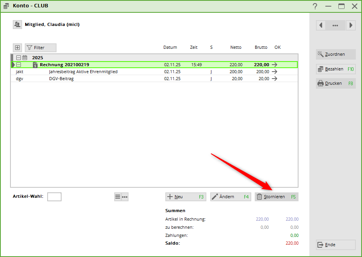
Task: Click the invoice document icon for Rechnung 202100219
Action: pyautogui.click(x=35, y=65)
